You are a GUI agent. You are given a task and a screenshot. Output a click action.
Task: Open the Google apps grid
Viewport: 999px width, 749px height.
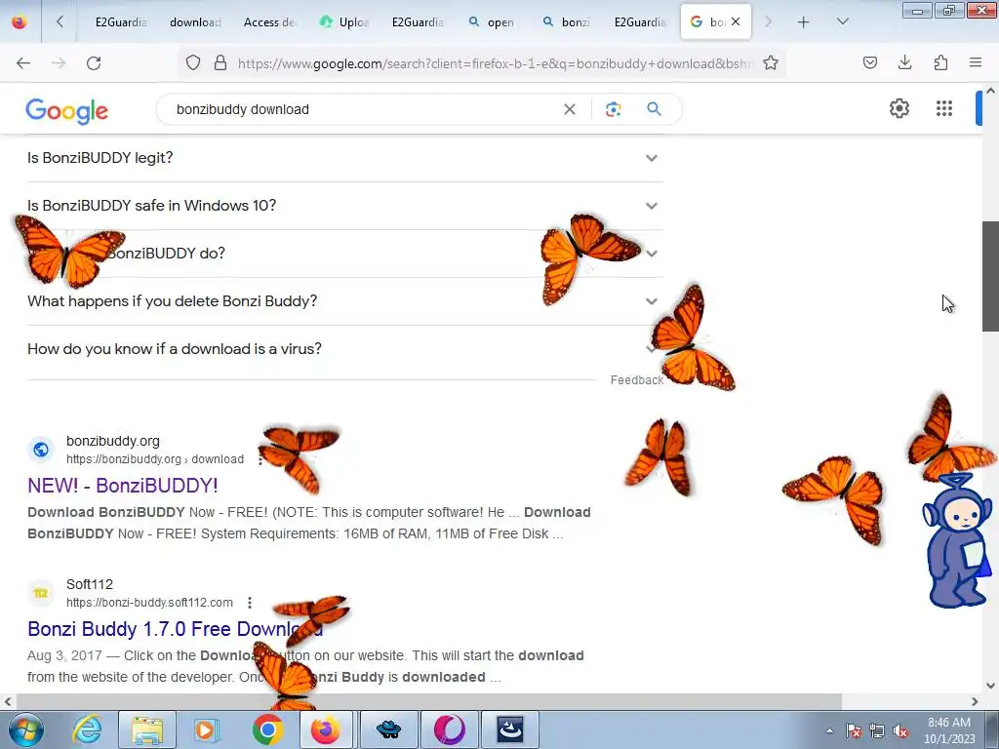(x=944, y=109)
